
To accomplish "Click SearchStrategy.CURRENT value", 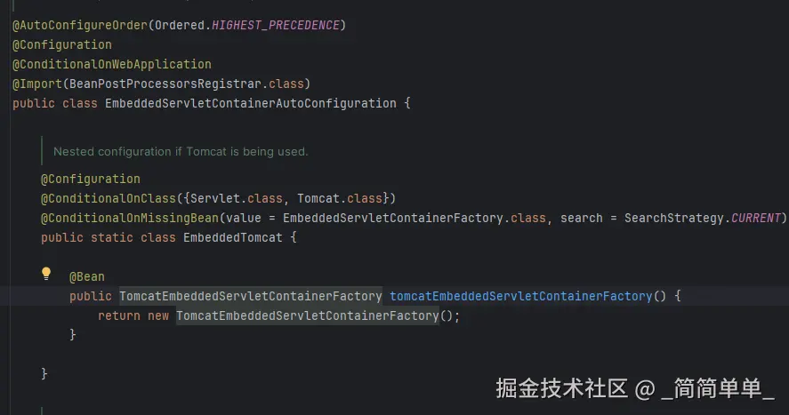I will pos(702,218).
